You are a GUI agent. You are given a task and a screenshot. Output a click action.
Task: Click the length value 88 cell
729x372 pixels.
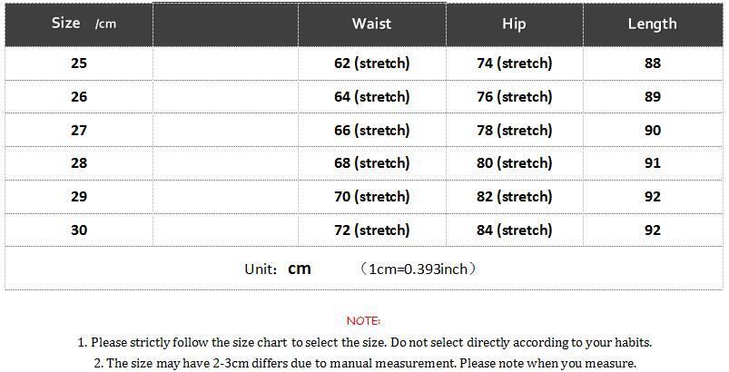pyautogui.click(x=652, y=64)
